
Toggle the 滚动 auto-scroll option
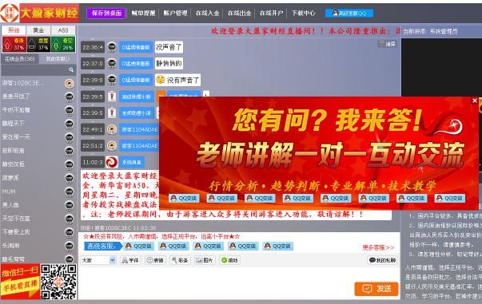[x=229, y=260]
